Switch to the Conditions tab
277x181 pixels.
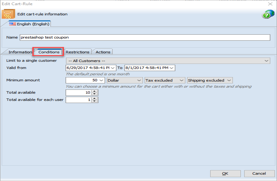pyautogui.click(x=49, y=52)
